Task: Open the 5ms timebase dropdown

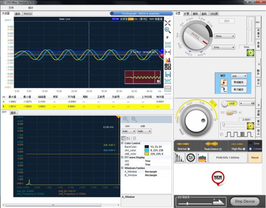Action: (223, 47)
